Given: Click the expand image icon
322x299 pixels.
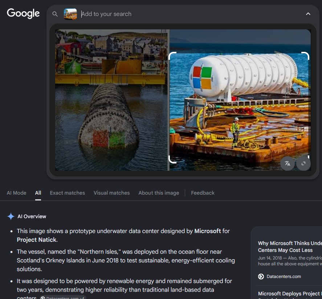Looking at the screenshot, I should [303, 163].
